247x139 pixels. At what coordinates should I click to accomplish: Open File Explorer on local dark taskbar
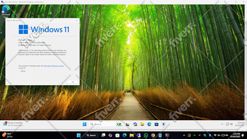132,135
